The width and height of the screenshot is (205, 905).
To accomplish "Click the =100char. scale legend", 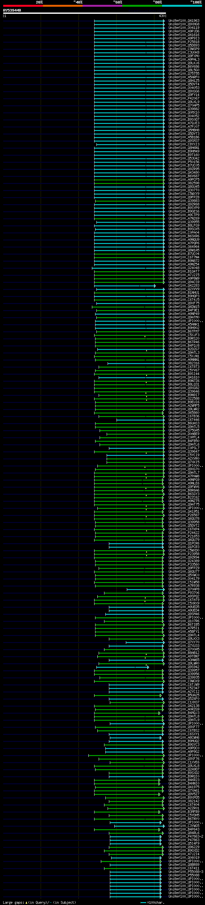I will click(152, 902).
